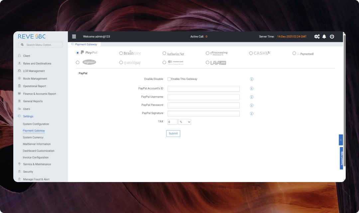Expand the Client sidebar menu

(x=27, y=56)
